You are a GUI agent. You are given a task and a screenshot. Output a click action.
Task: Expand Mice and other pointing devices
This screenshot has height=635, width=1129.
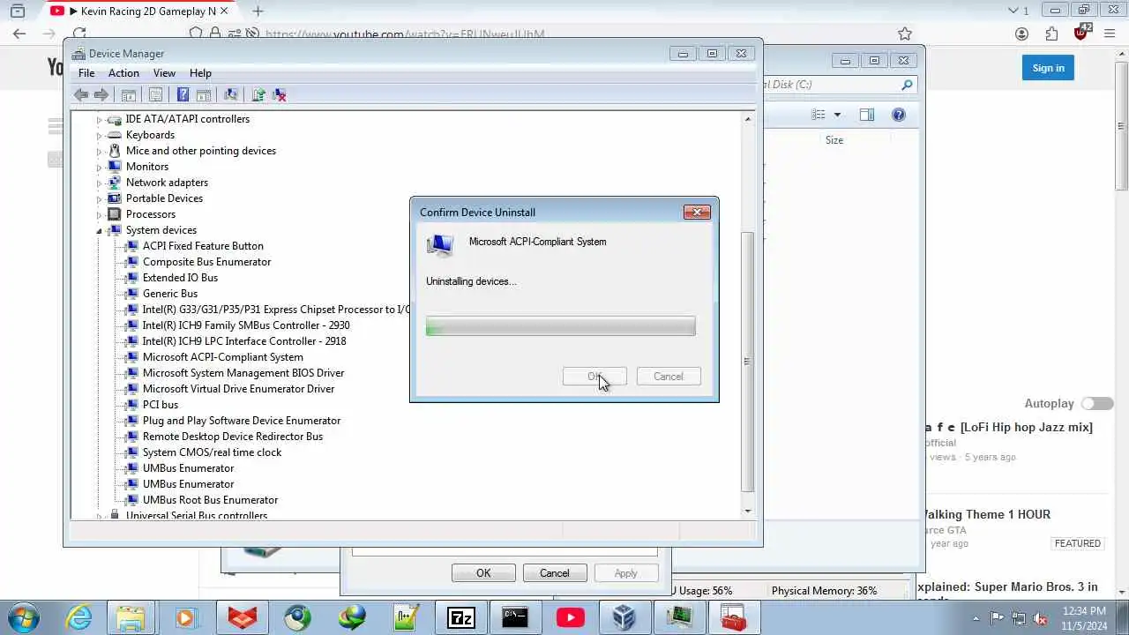tap(100, 151)
